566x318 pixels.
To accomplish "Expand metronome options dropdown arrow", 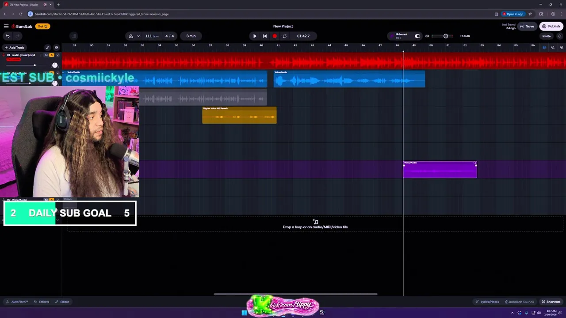I will point(138,36).
